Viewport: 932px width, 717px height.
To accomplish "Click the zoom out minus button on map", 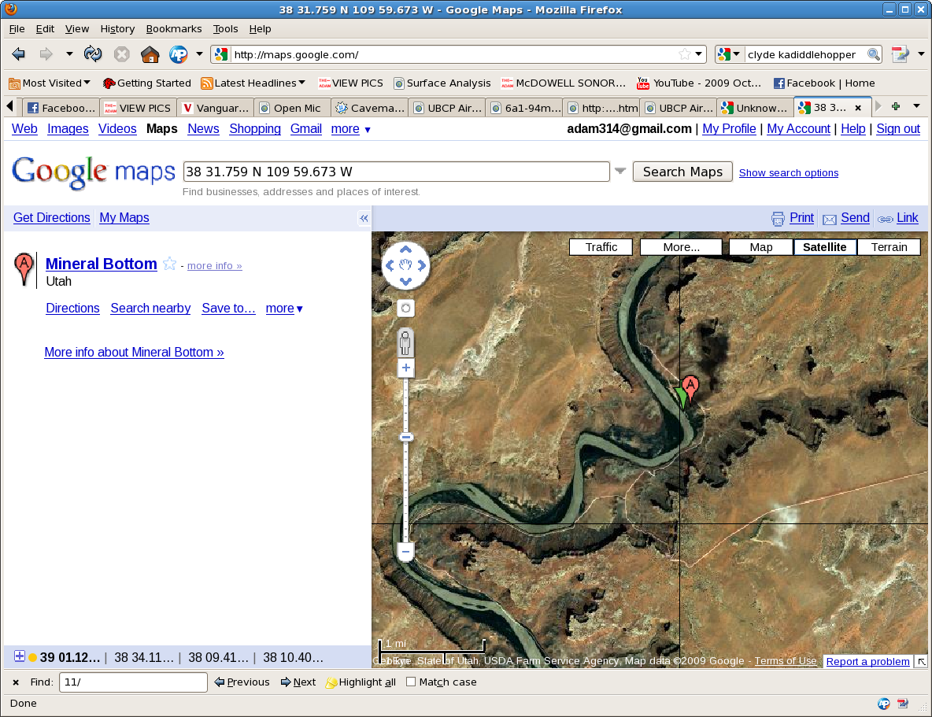I will tap(406, 552).
